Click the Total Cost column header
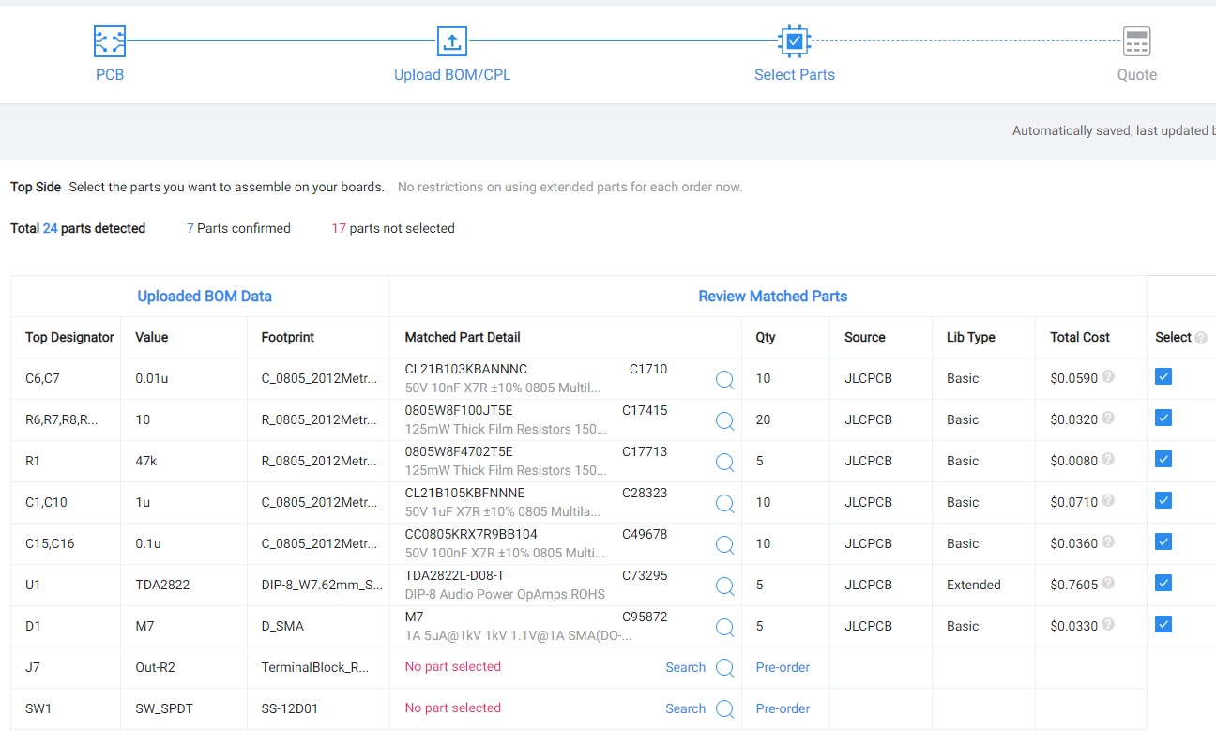 pyautogui.click(x=1080, y=337)
